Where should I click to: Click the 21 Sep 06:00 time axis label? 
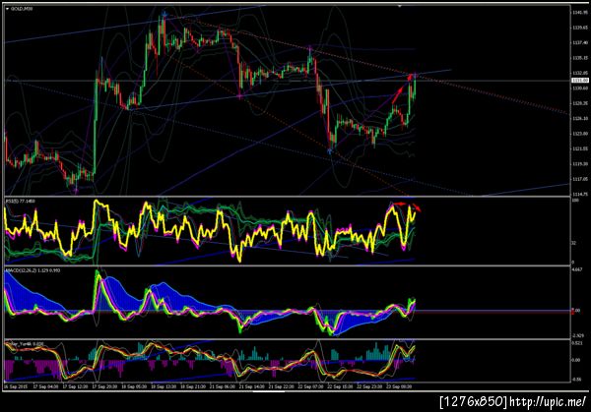[x=222, y=386]
